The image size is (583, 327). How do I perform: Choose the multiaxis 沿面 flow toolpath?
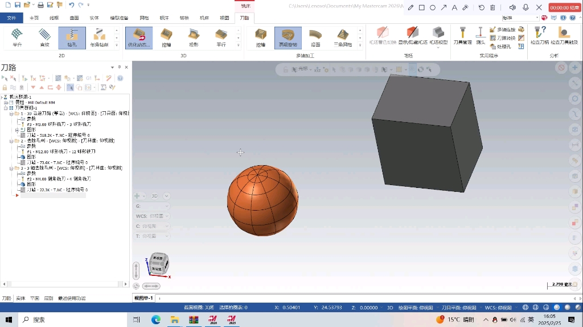315,37
